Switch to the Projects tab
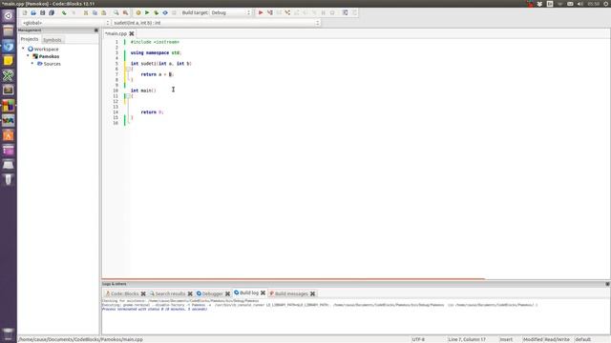This screenshot has width=611, height=343. tap(30, 39)
